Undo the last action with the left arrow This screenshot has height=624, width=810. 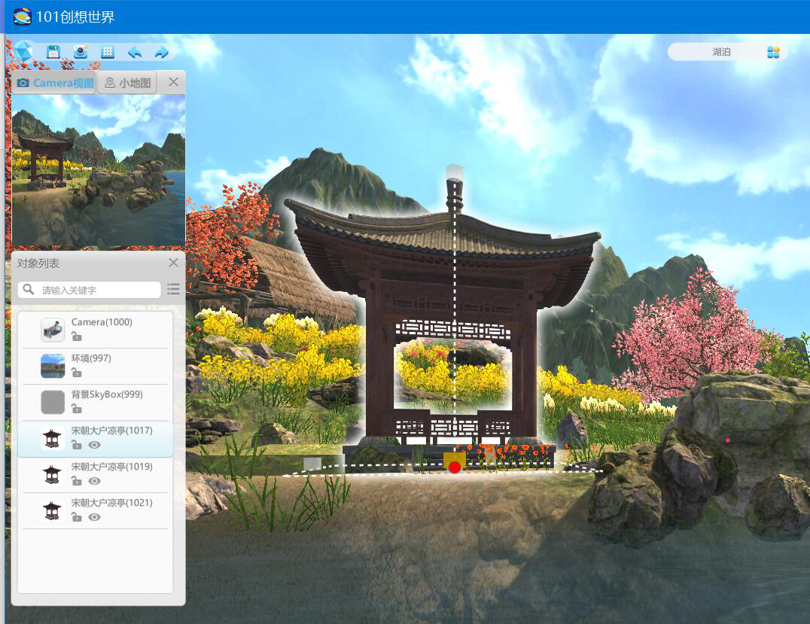(135, 52)
